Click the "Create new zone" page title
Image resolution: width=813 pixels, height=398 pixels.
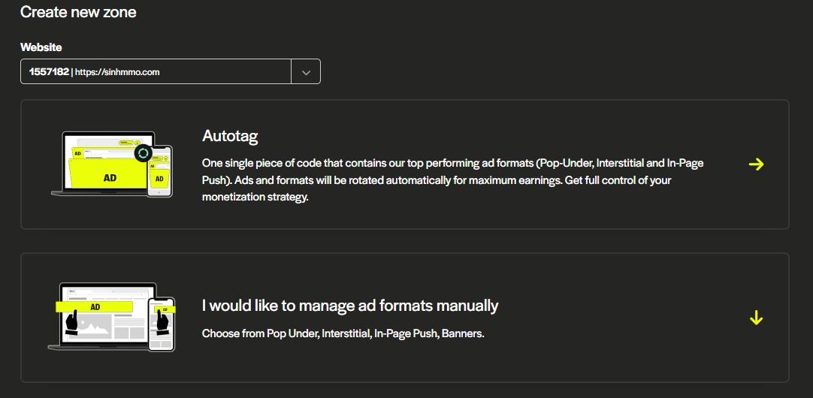78,12
